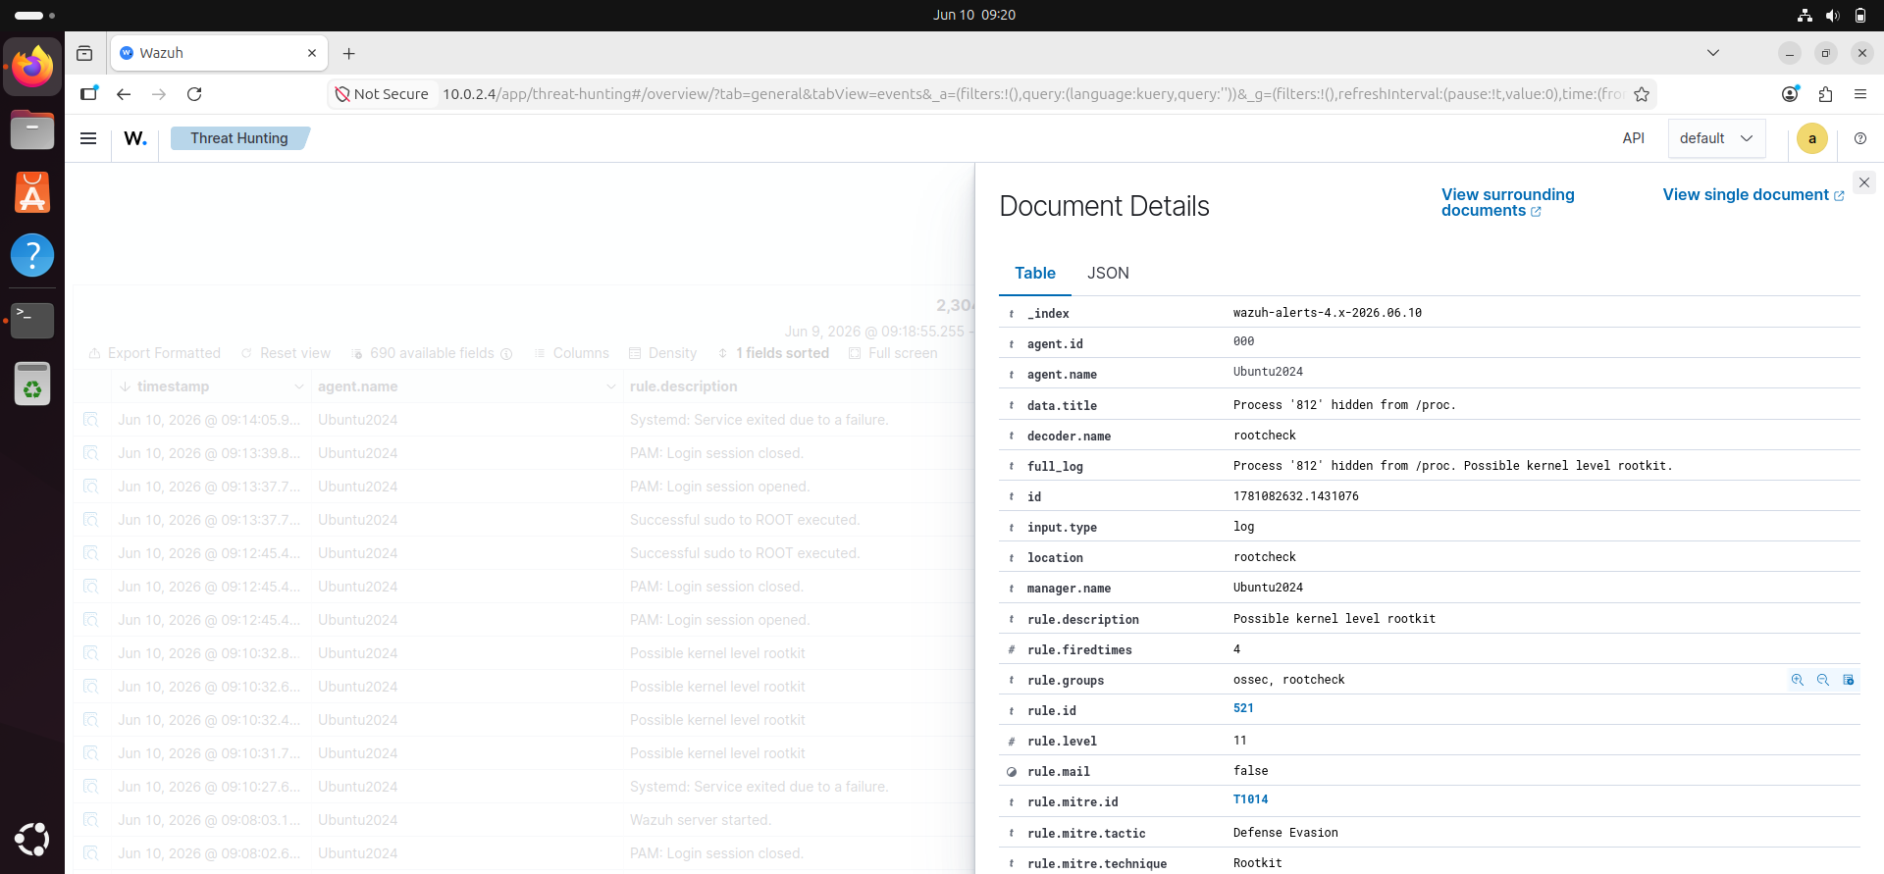Filter for rule.groups value icon

(1798, 680)
